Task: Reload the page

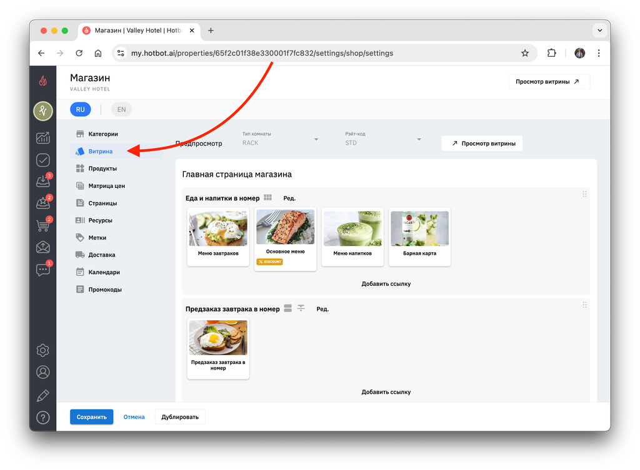Action: pyautogui.click(x=79, y=53)
